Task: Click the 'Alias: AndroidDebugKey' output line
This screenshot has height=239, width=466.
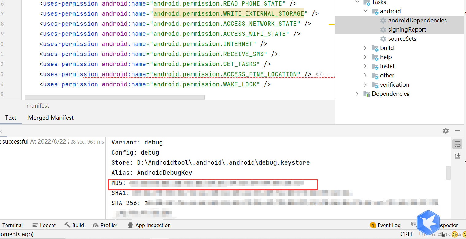Action: [x=152, y=173]
